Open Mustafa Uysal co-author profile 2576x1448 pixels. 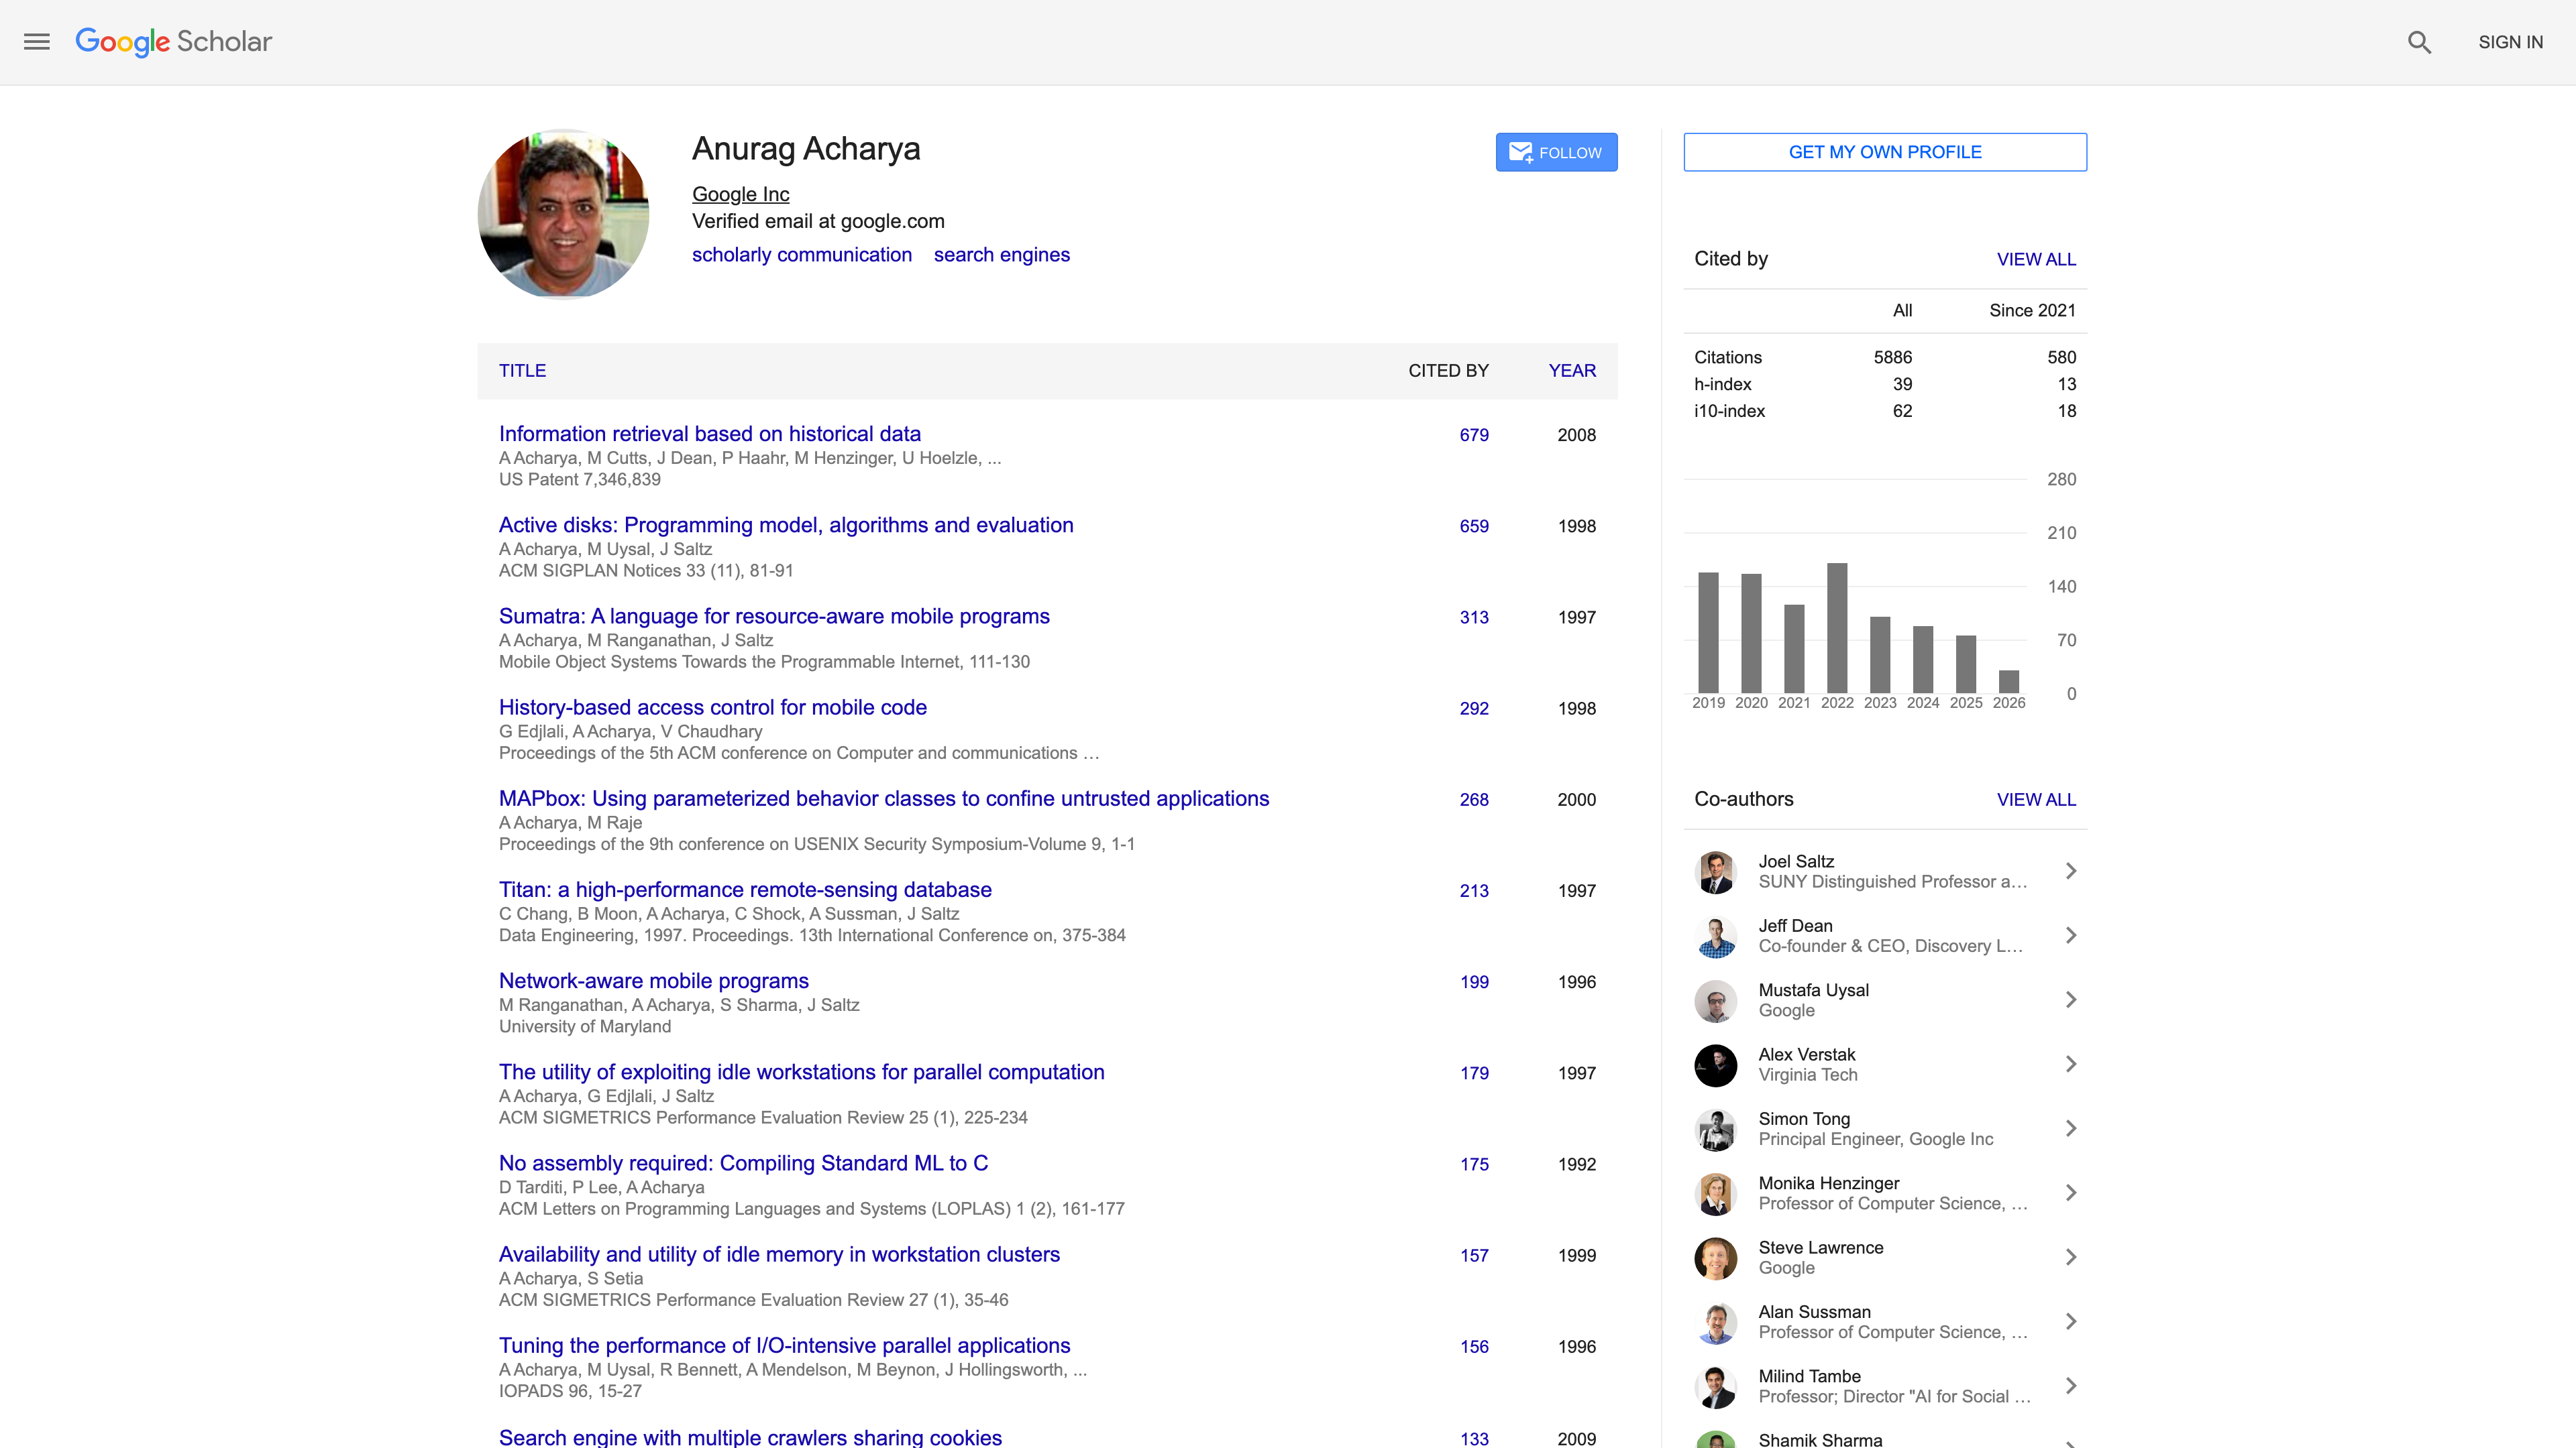[1813, 990]
